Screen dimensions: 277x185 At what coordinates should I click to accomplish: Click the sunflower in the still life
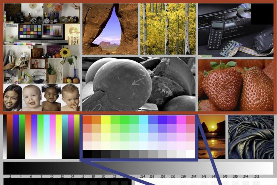tap(66, 52)
